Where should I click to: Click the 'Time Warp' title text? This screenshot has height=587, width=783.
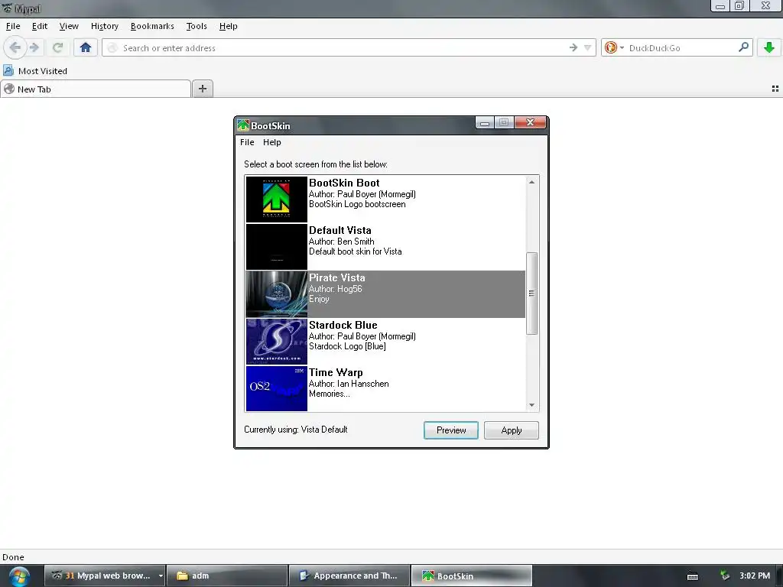click(x=336, y=372)
